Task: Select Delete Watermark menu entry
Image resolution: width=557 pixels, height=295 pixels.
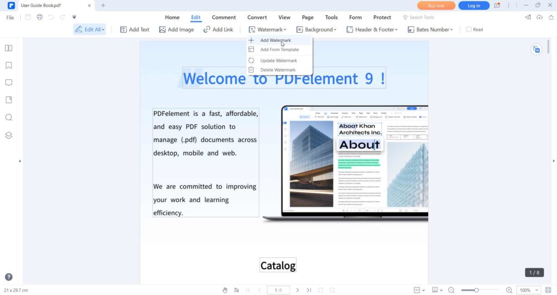Action: click(x=280, y=70)
